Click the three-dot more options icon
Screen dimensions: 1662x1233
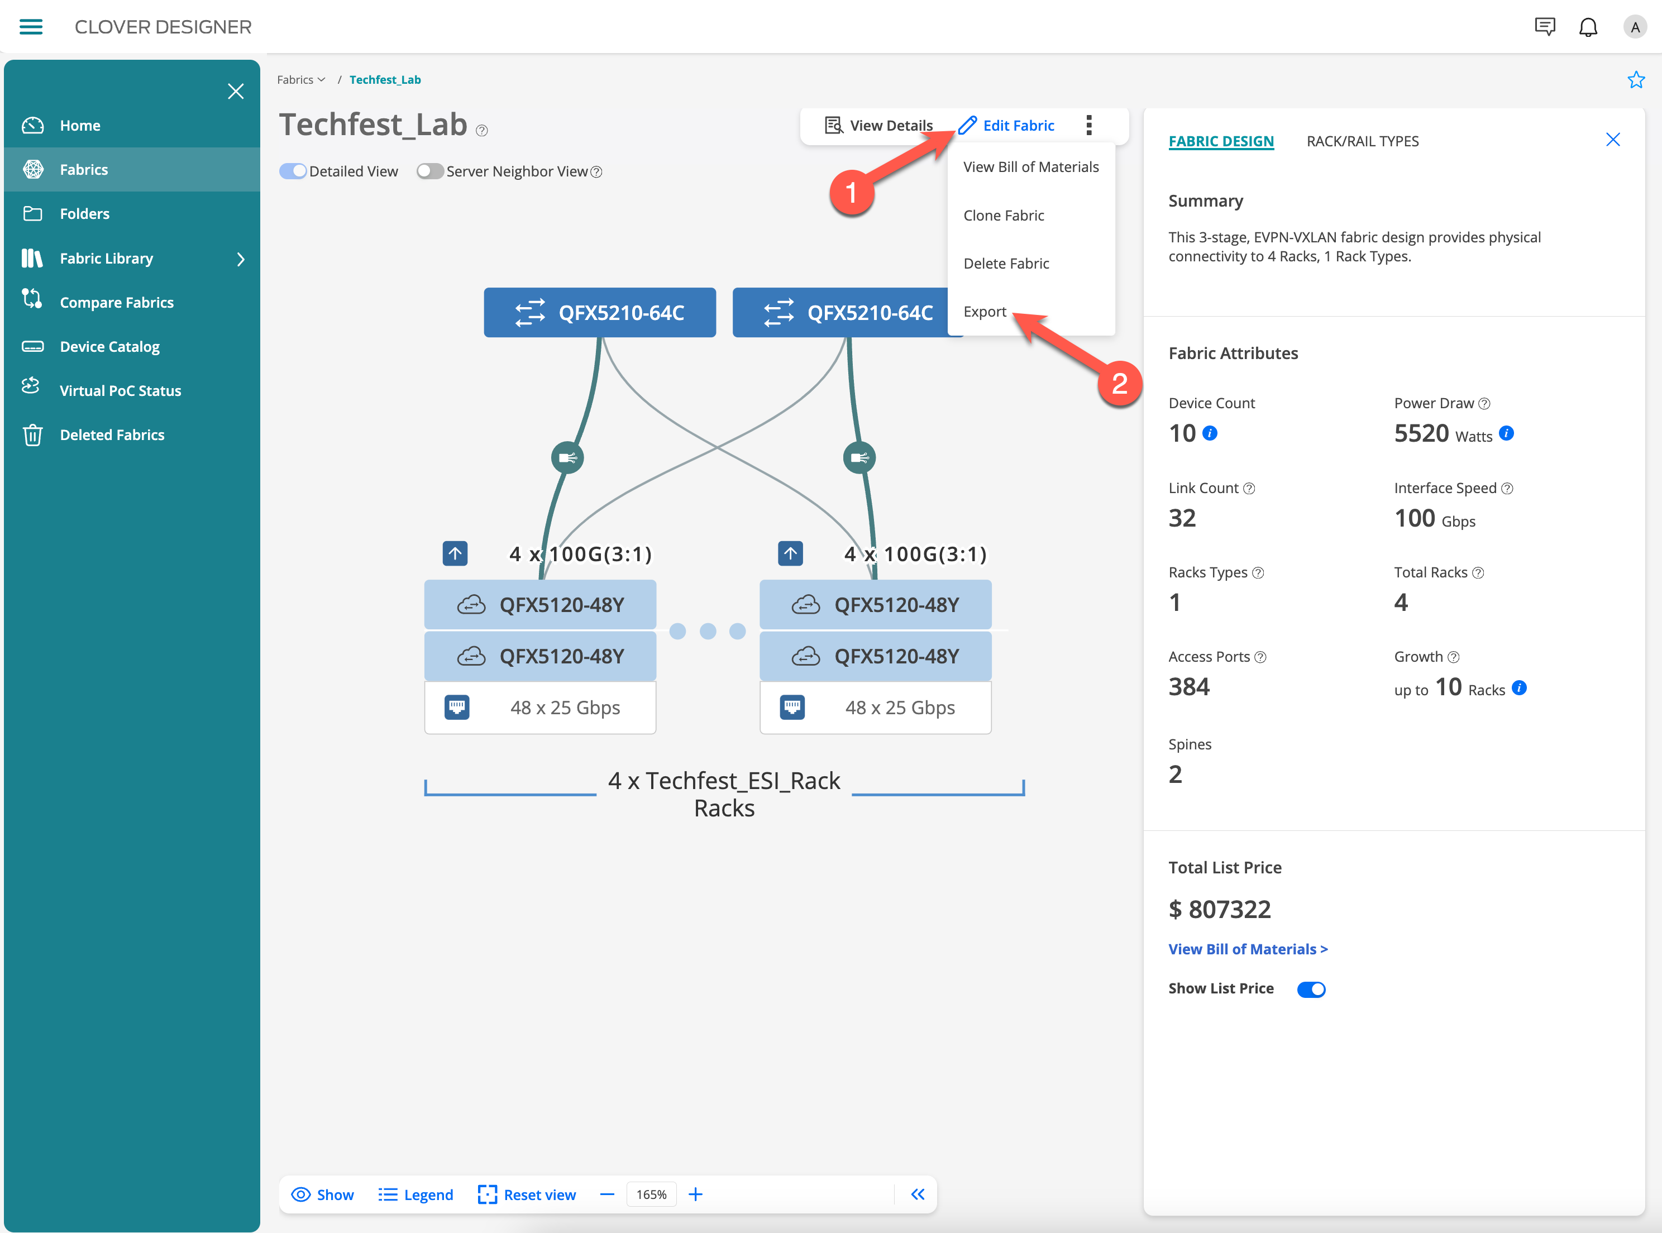click(1089, 126)
